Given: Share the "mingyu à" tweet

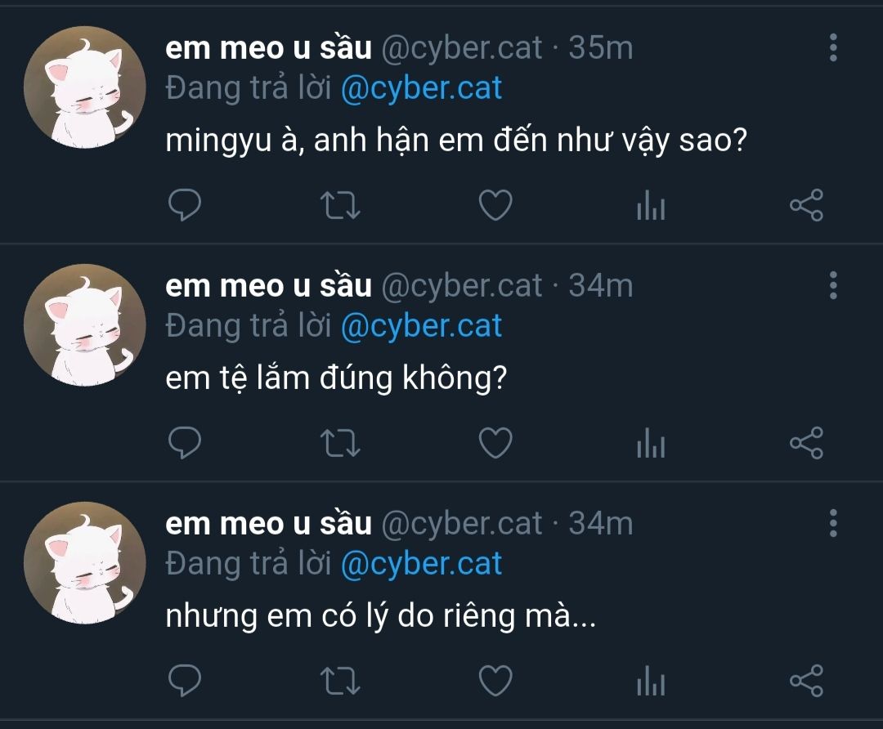Looking at the screenshot, I should pos(806,205).
